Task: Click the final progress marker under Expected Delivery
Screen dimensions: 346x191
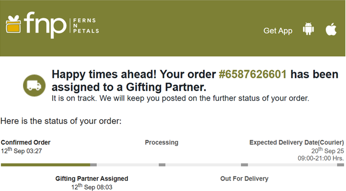Action: pos(340,165)
